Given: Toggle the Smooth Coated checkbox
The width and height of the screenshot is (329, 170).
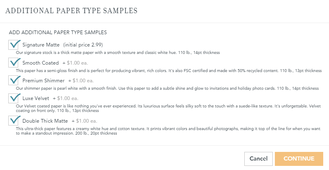Looking at the screenshot, I should coord(13,63).
